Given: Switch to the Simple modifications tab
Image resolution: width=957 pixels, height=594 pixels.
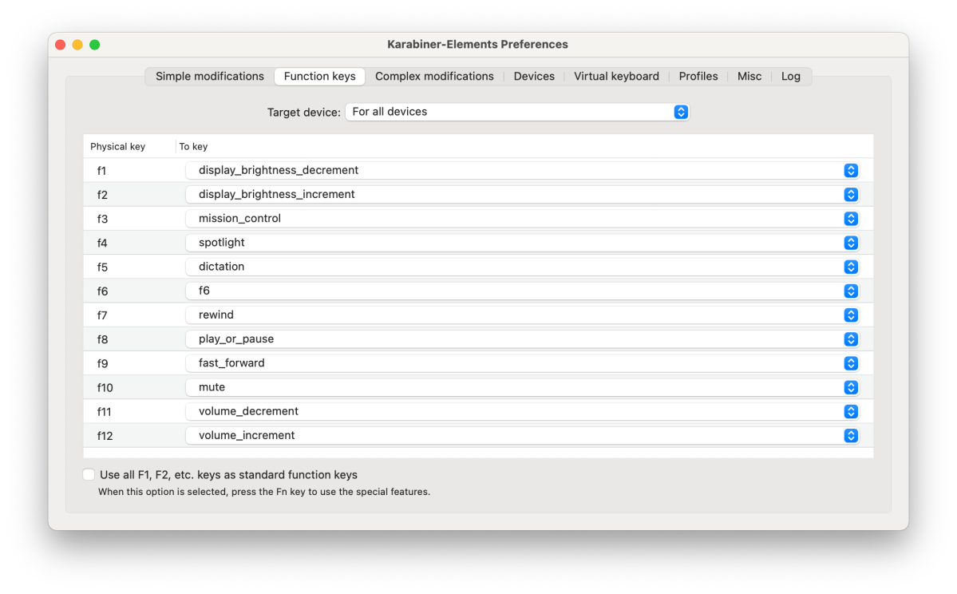Looking at the screenshot, I should click(209, 77).
